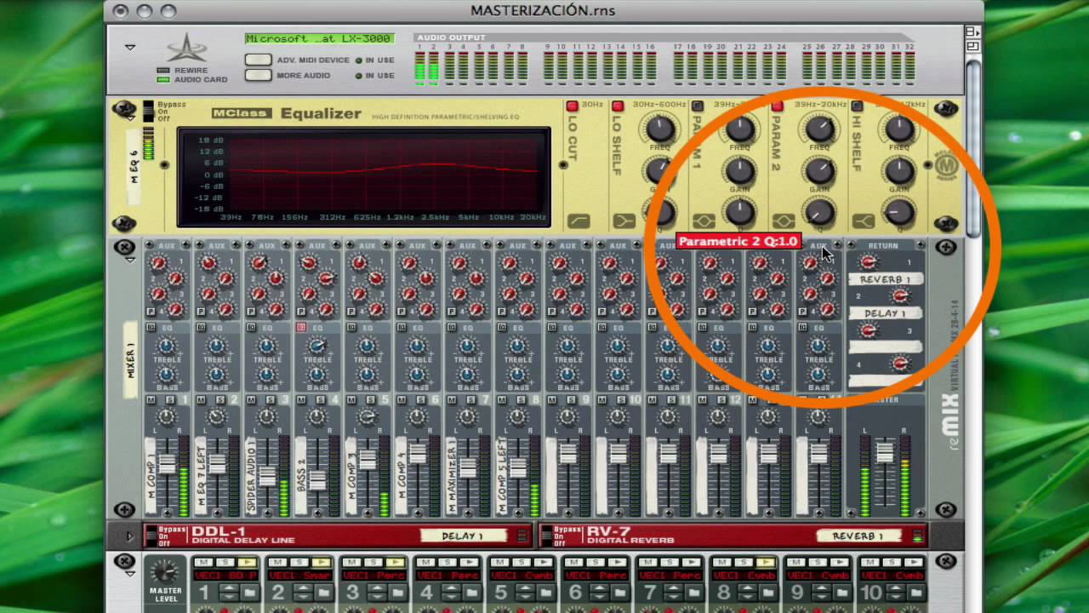Expand the DDL-1 Digital Delay Line device
Image resolution: width=1089 pixels, height=613 pixels.
(x=130, y=536)
